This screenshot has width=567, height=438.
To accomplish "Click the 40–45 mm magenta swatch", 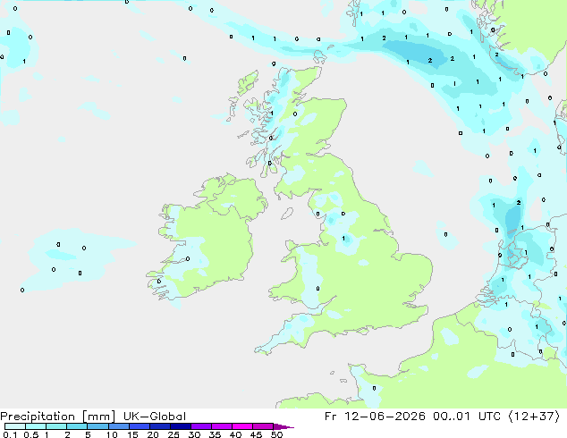I will tap(242, 426).
